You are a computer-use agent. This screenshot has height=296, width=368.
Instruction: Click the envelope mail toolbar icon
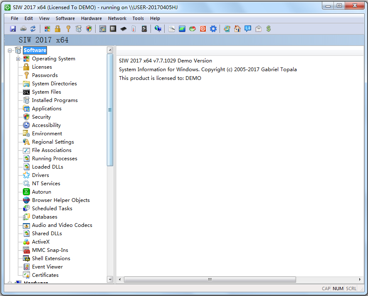(258, 29)
